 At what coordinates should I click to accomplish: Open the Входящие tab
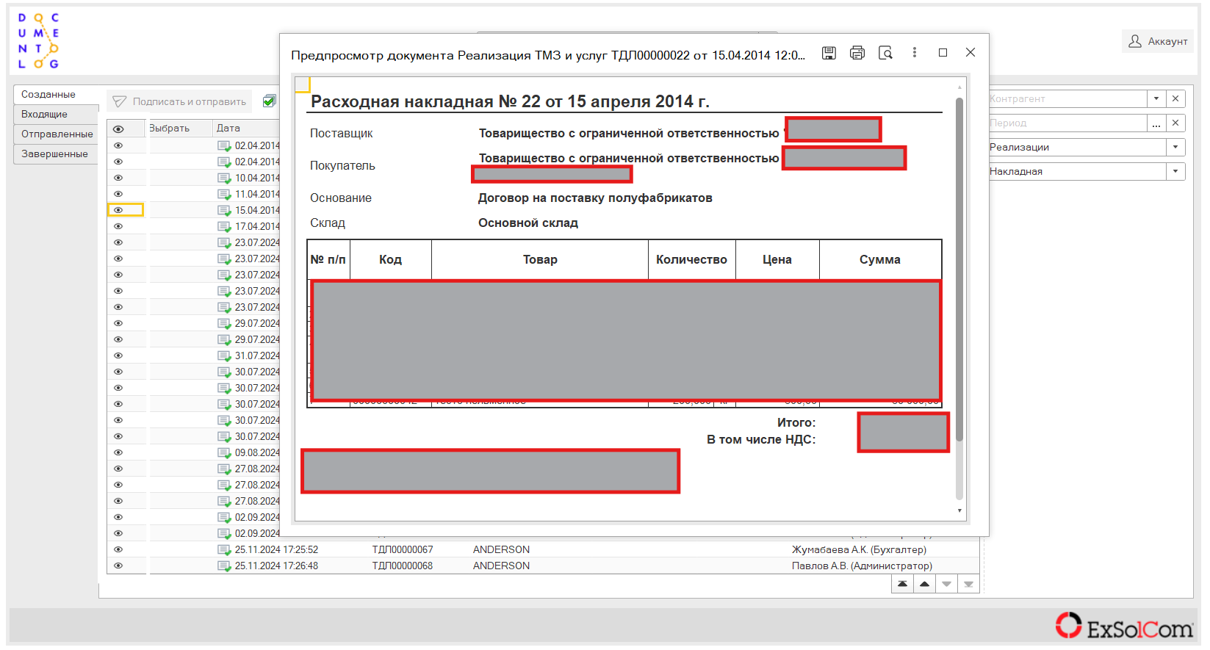[56, 114]
